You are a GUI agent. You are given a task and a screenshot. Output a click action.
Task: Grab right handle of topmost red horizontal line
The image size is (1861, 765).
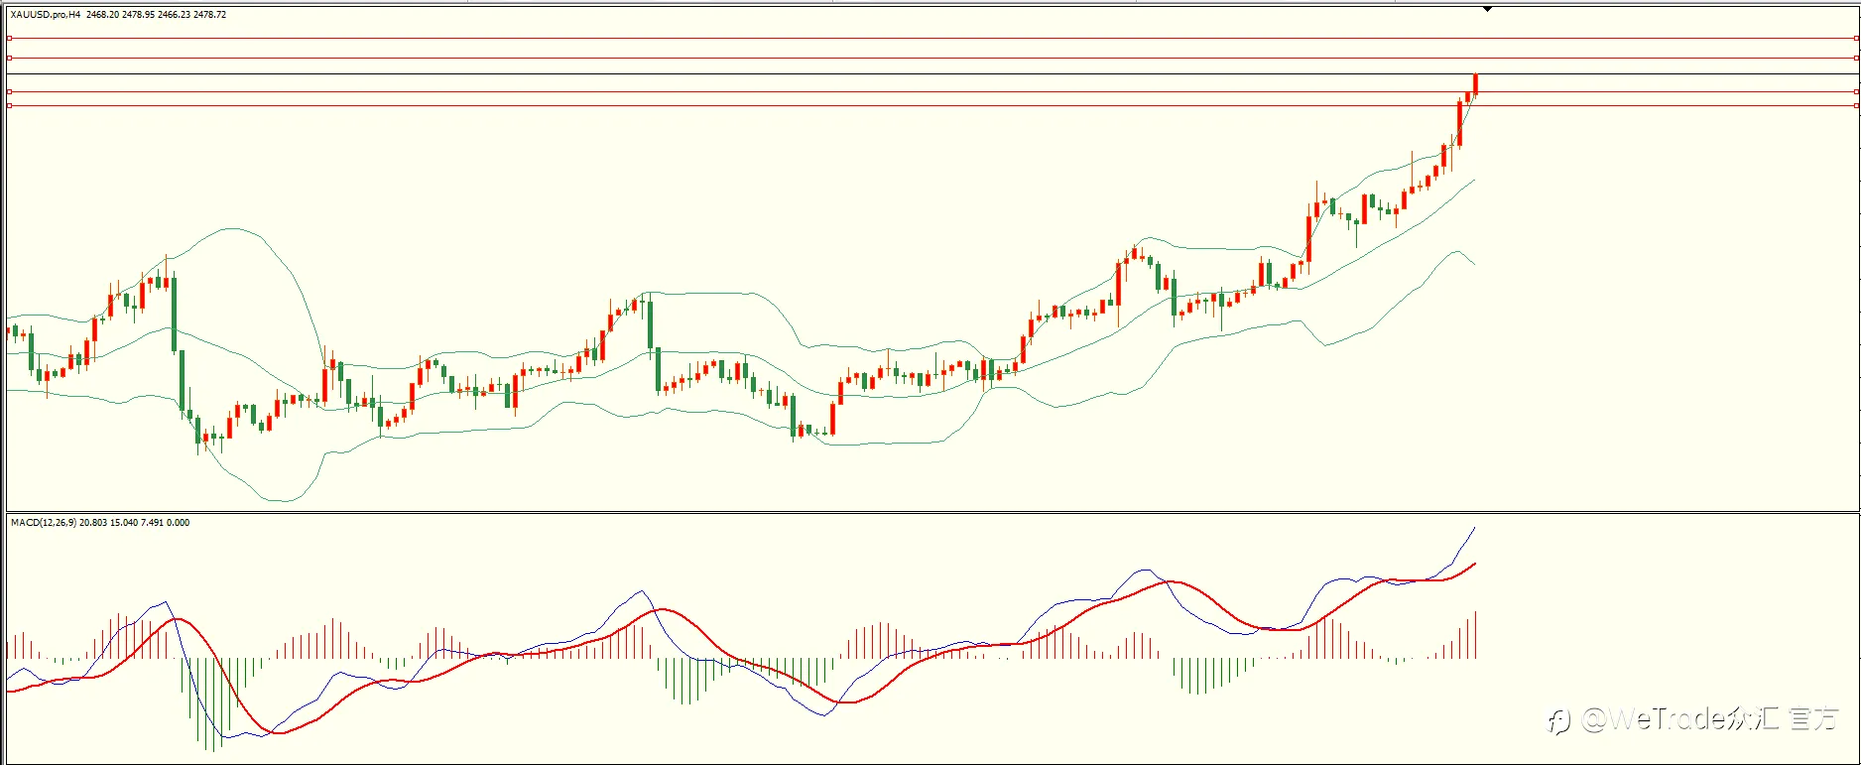(x=1856, y=38)
